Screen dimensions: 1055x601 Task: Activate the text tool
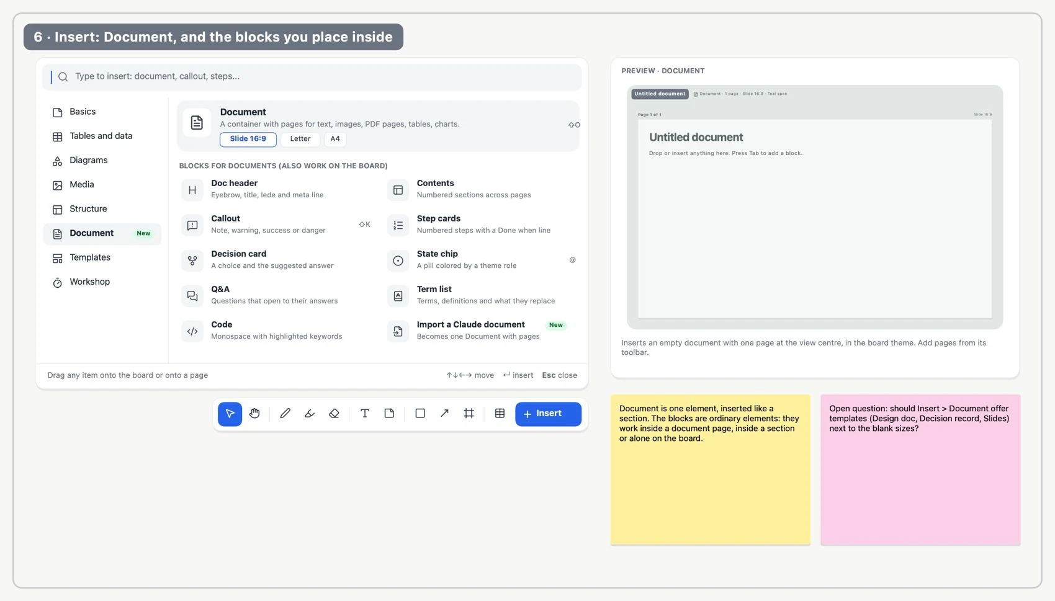(365, 414)
